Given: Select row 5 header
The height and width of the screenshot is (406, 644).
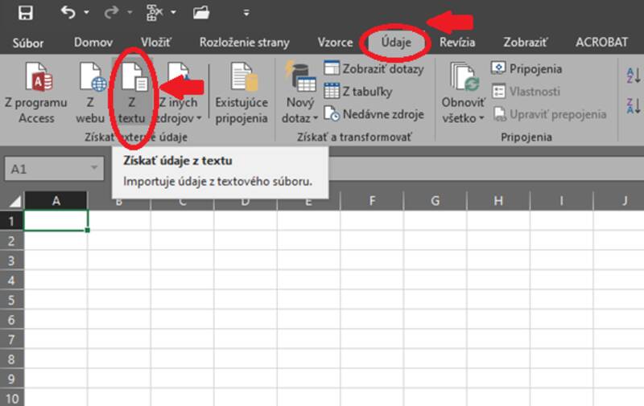Looking at the screenshot, I should pyautogui.click(x=11, y=300).
